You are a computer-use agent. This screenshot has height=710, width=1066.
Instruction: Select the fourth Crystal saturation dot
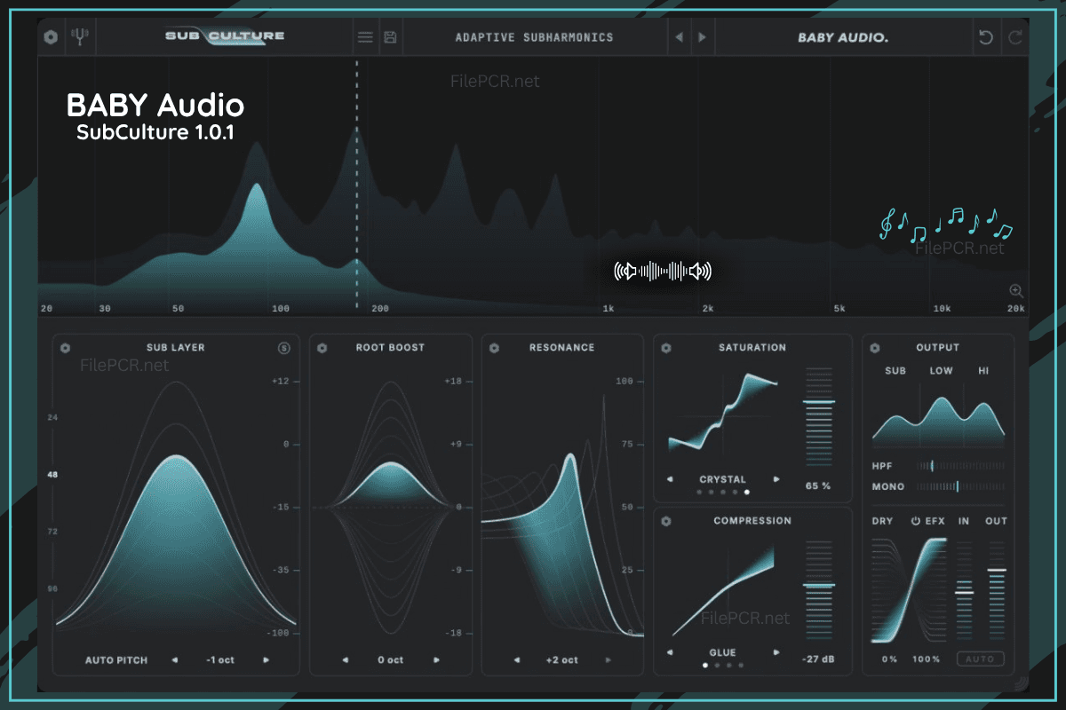(x=734, y=492)
